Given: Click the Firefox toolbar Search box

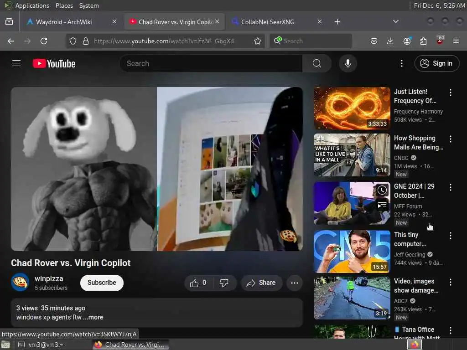Looking at the screenshot, I should click(311, 41).
